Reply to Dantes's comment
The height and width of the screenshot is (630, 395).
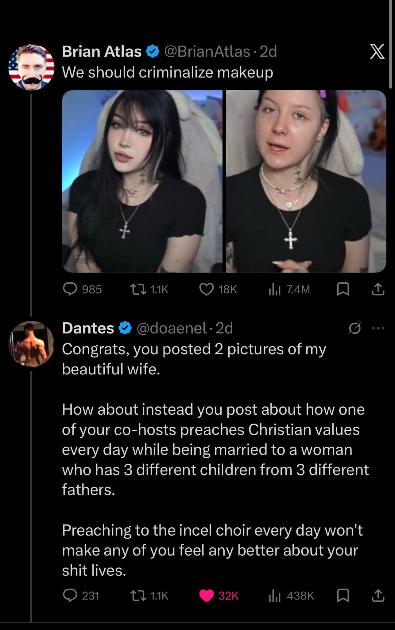pyautogui.click(x=70, y=596)
